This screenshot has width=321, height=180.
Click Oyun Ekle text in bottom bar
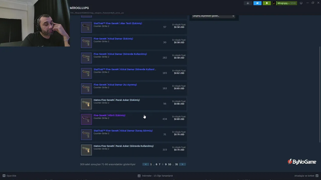pos(11,176)
